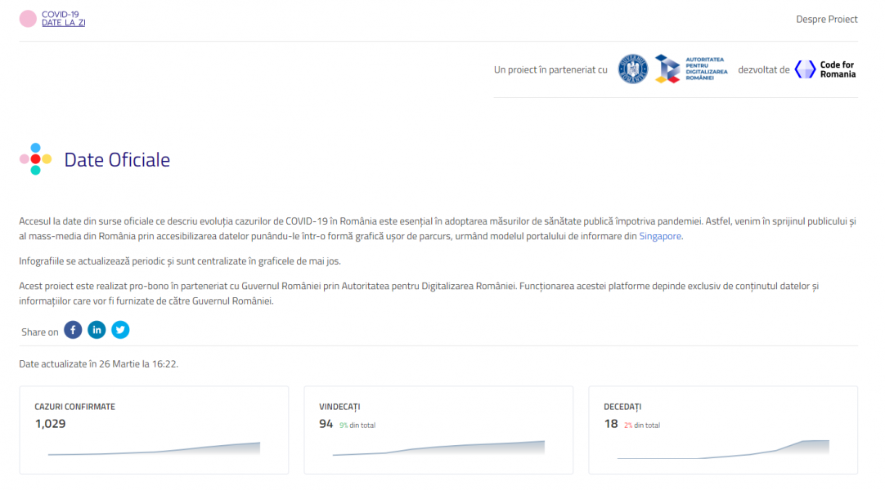Click the update time text '26 Martie la 16:22'
This screenshot has width=885, height=490.
pos(137,364)
